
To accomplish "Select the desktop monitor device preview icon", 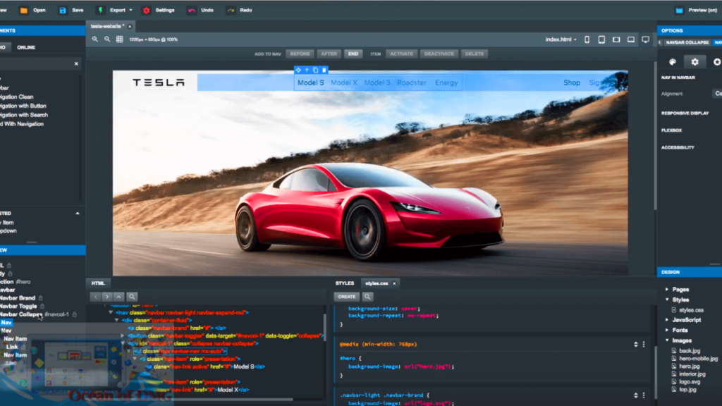I will (x=645, y=40).
